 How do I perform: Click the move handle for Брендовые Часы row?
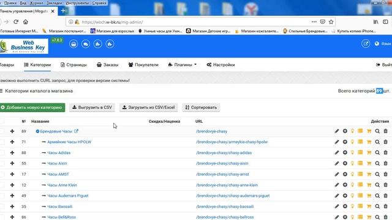pos(12,131)
